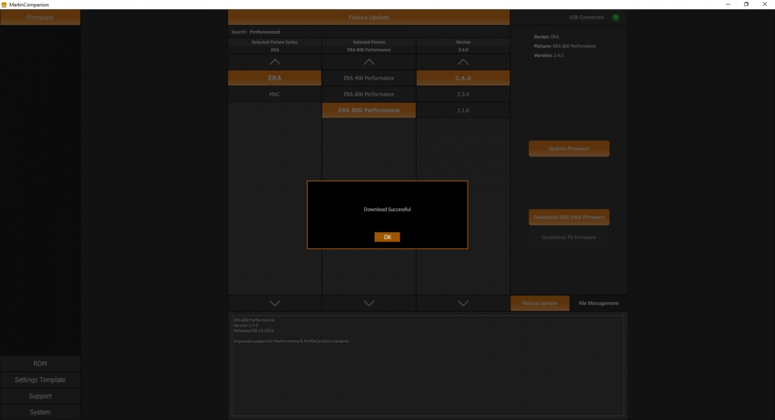Switch to the File Management tab

tap(598, 303)
